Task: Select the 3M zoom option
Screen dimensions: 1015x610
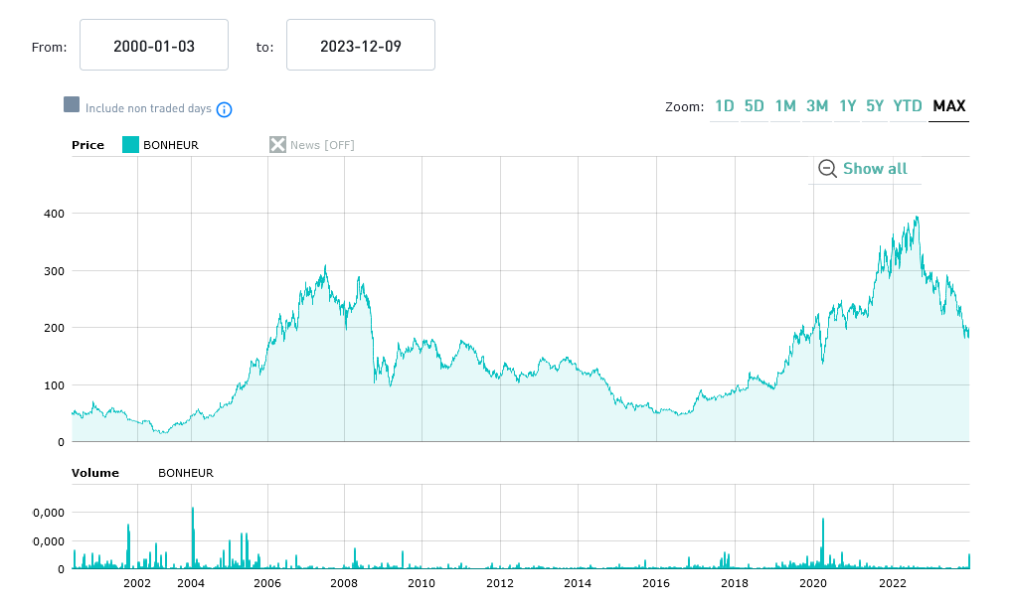Action: 817,106
